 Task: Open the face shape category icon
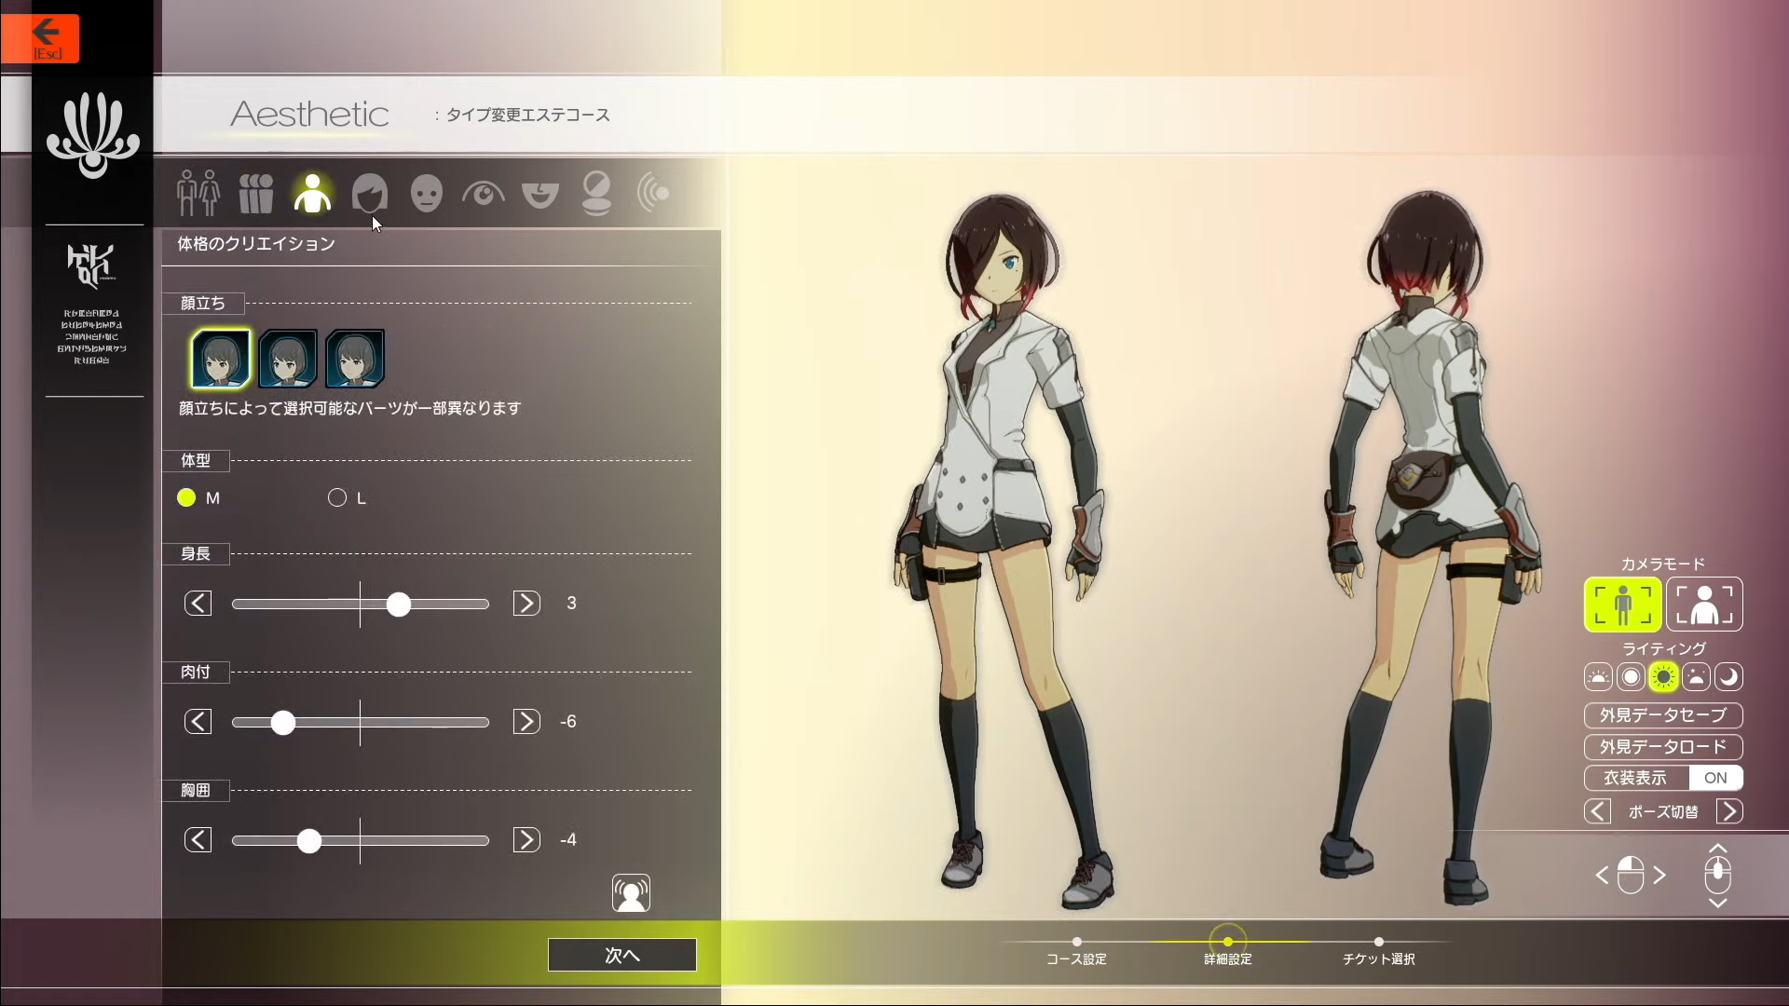[426, 194]
